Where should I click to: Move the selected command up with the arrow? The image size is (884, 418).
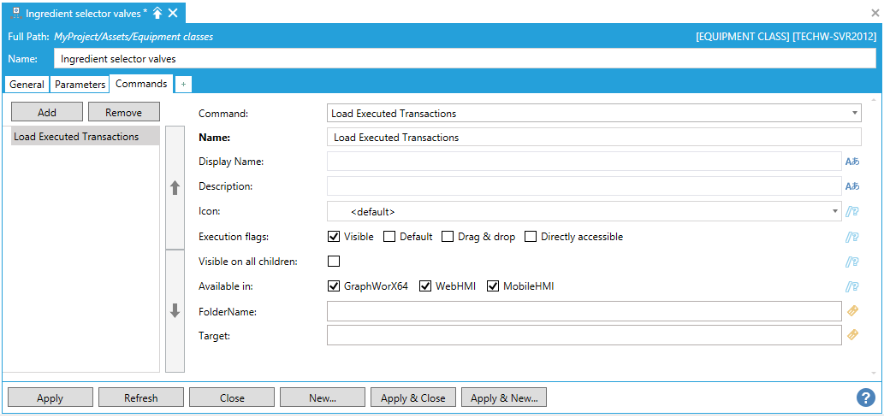pyautogui.click(x=175, y=188)
